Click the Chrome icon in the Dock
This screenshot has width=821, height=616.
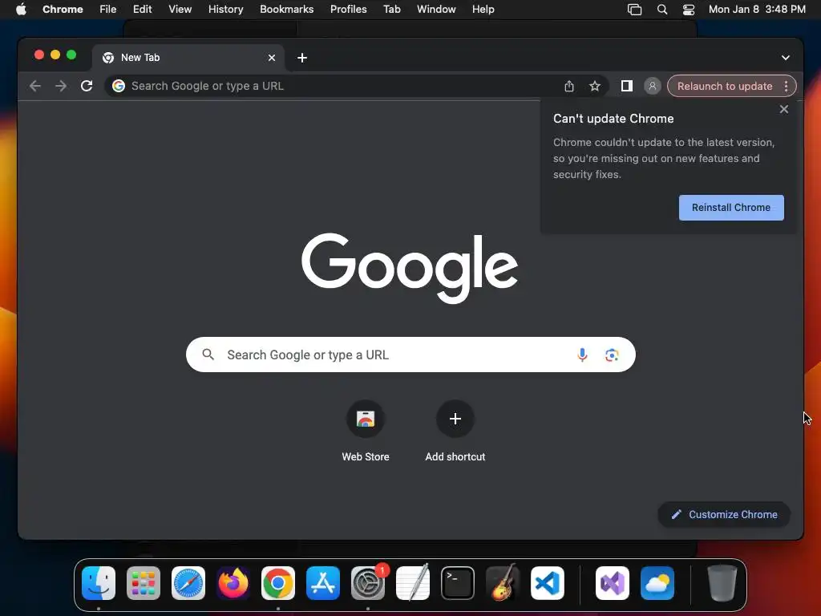278,583
